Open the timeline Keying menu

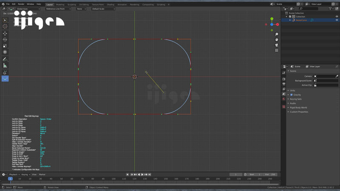25,174
